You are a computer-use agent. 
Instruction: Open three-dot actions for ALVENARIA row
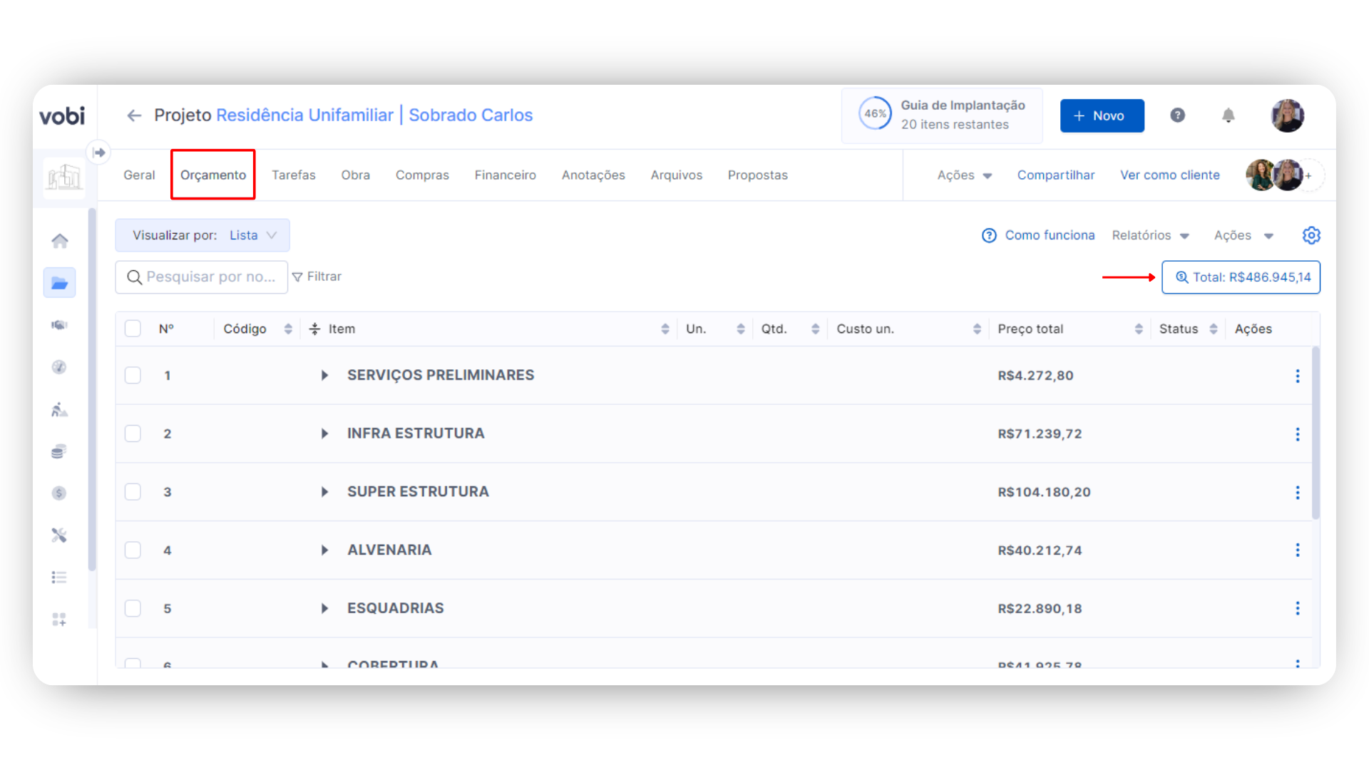pos(1297,550)
